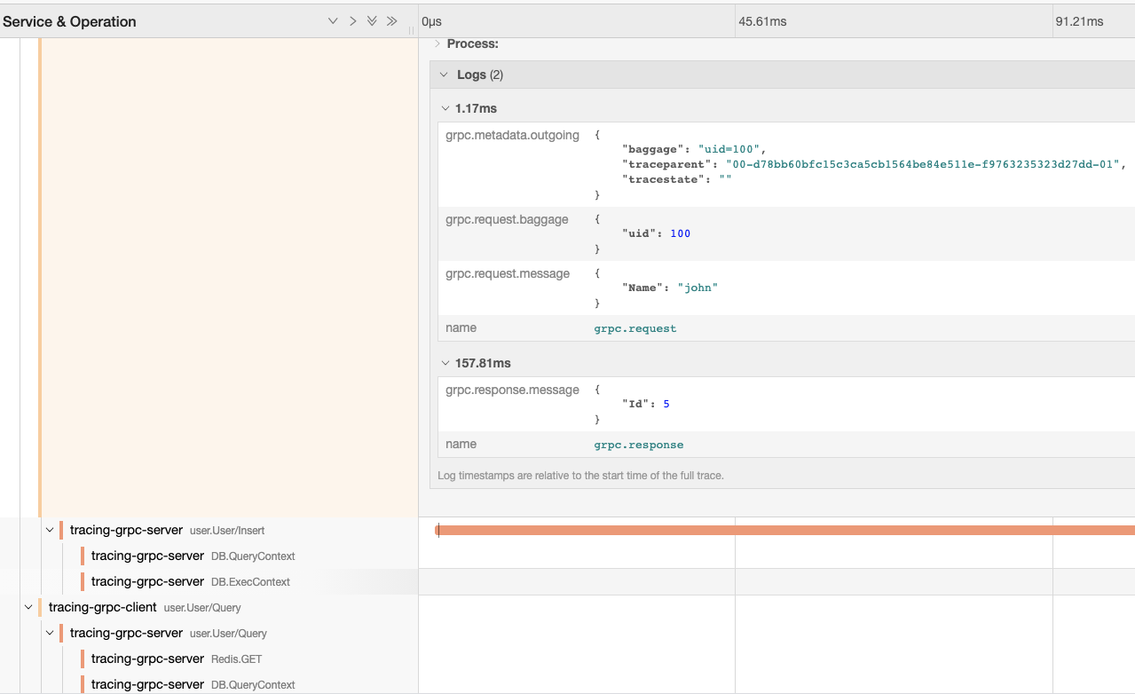Click the expand all double-down chevron icon

click(372, 21)
